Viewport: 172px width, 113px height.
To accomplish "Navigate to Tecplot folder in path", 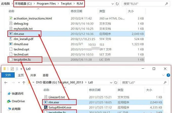I will 66,4.
